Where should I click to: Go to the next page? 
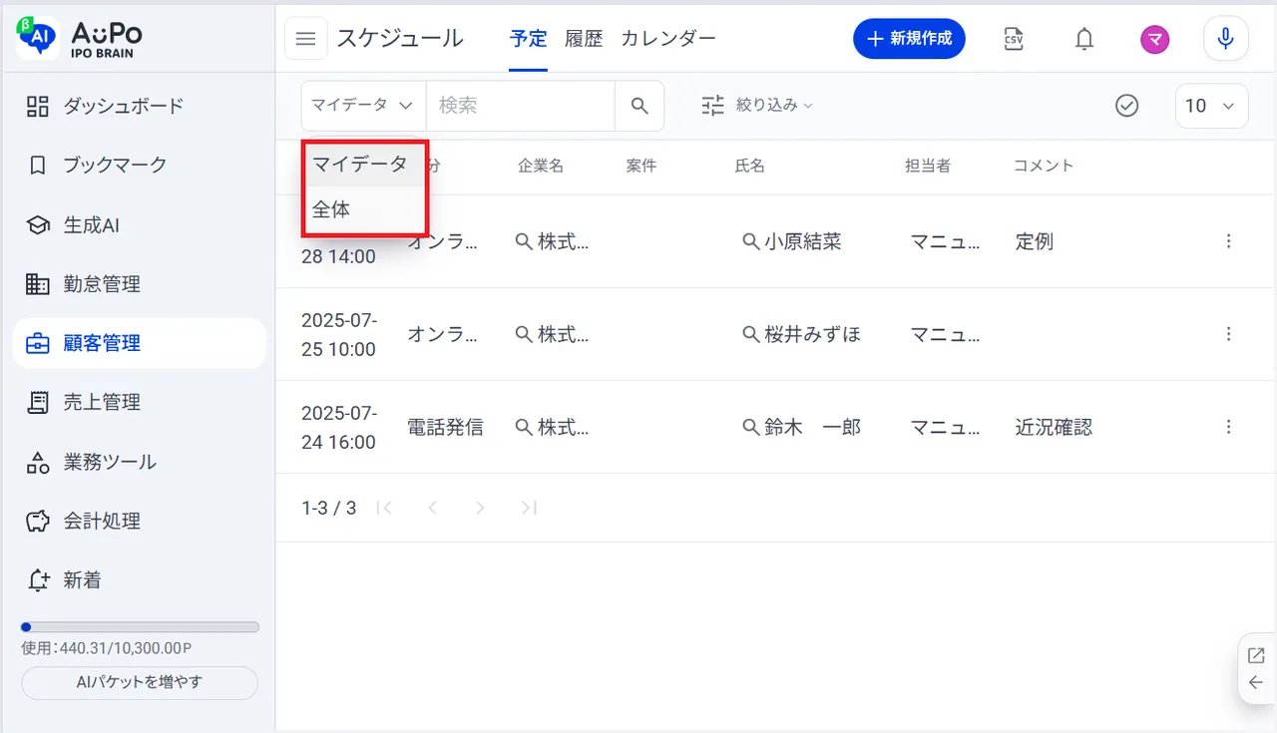coord(480,508)
